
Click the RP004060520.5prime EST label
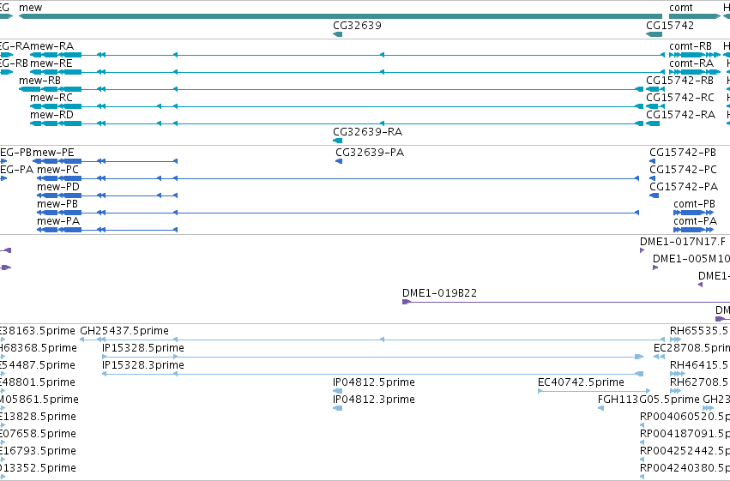685,417
